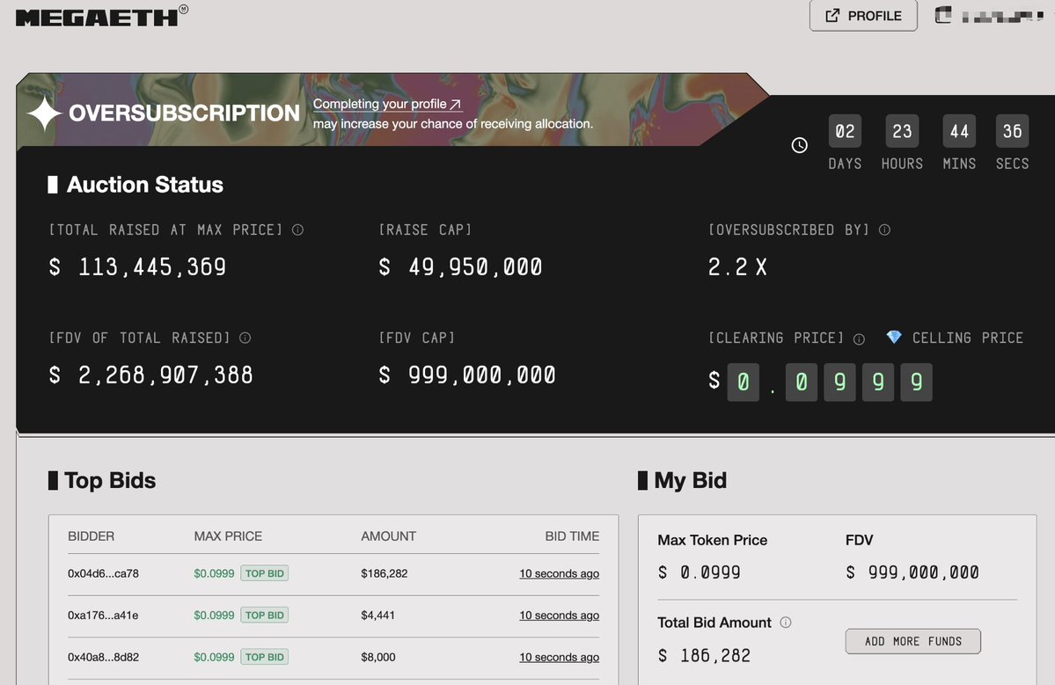Open bid time link in $8,000 row
The image size is (1055, 685).
point(559,657)
